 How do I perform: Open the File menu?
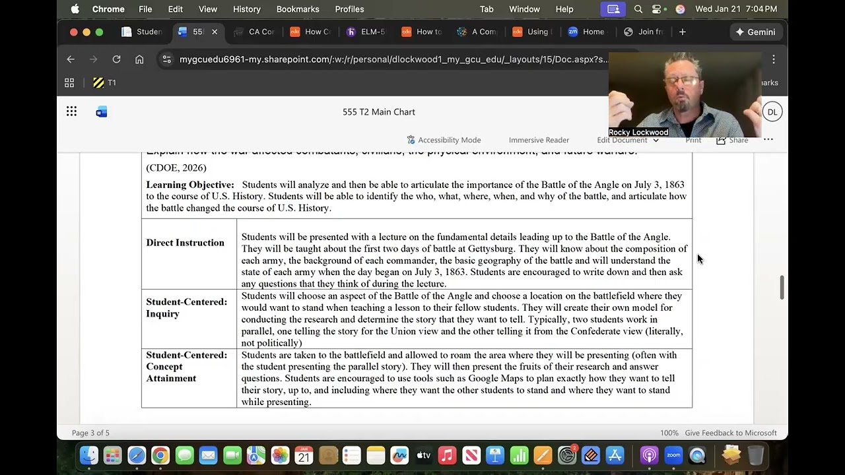point(145,9)
